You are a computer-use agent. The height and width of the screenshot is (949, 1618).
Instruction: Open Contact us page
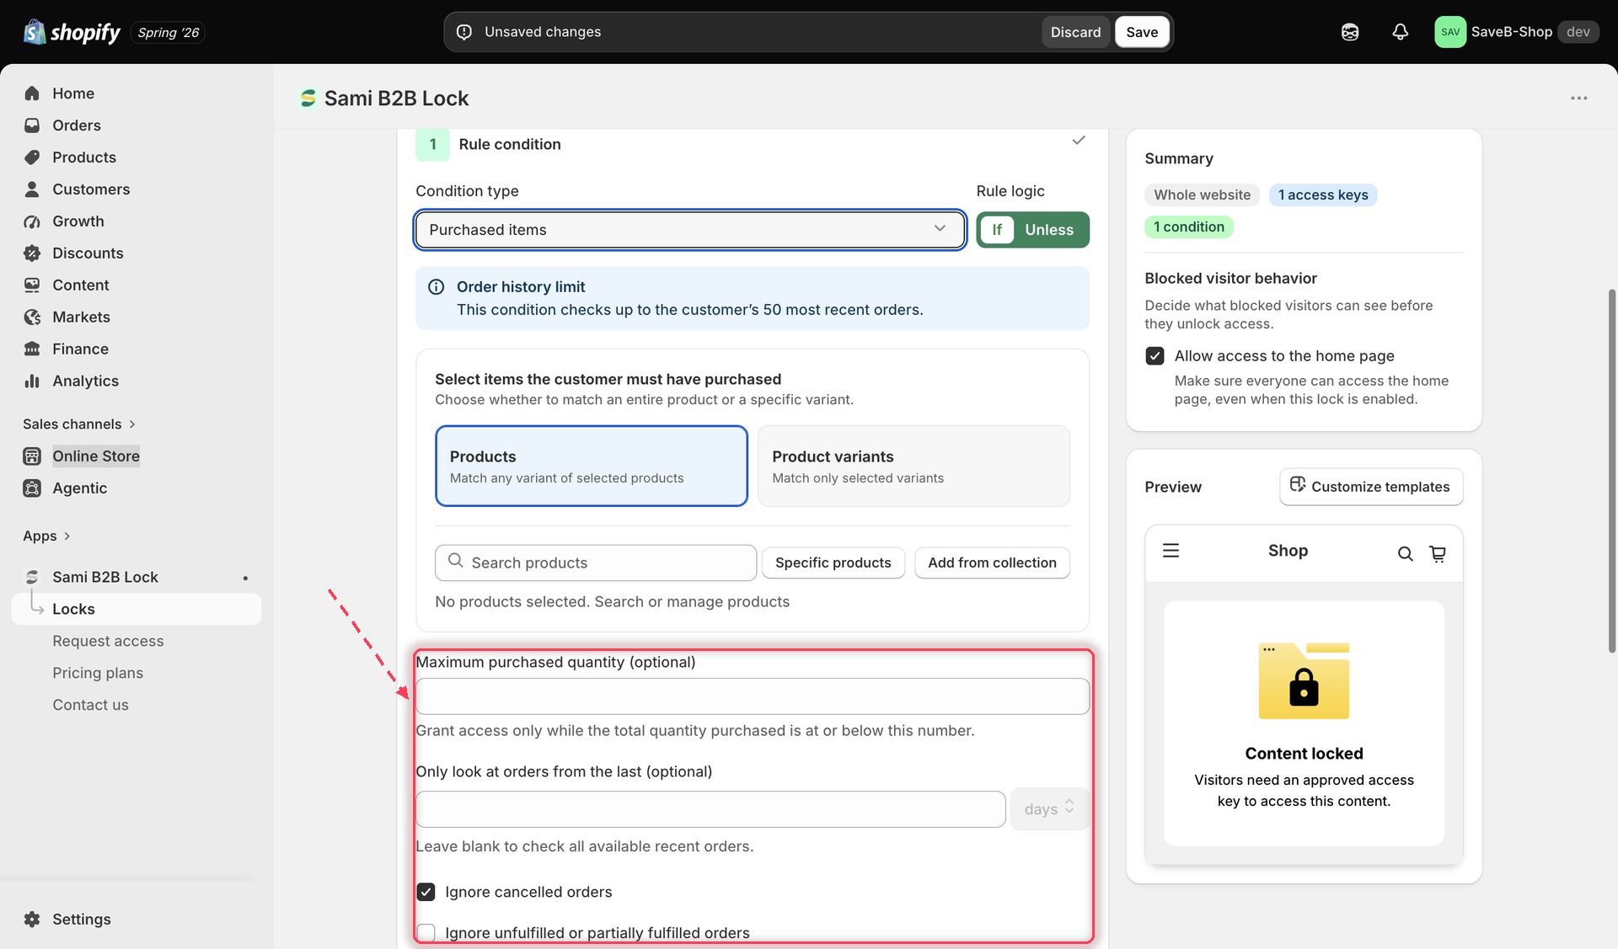[x=90, y=706]
